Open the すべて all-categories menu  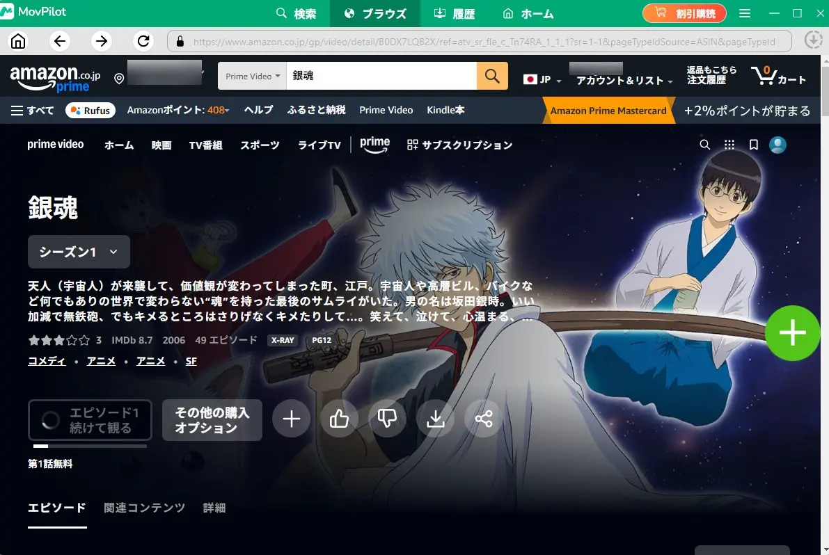pyautogui.click(x=32, y=111)
